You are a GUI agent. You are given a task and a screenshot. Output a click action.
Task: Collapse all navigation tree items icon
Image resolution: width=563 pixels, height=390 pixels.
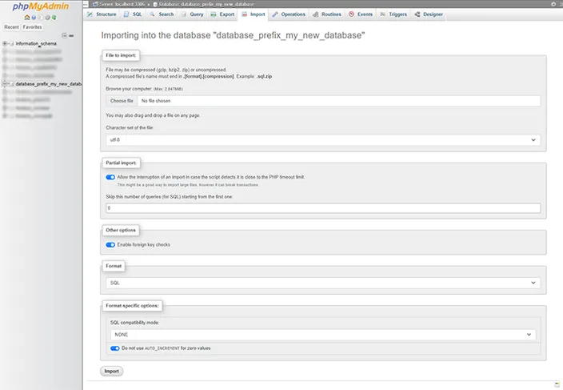click(64, 35)
